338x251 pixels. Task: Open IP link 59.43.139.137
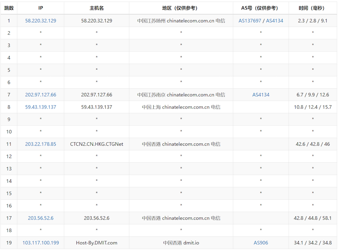[41, 107]
